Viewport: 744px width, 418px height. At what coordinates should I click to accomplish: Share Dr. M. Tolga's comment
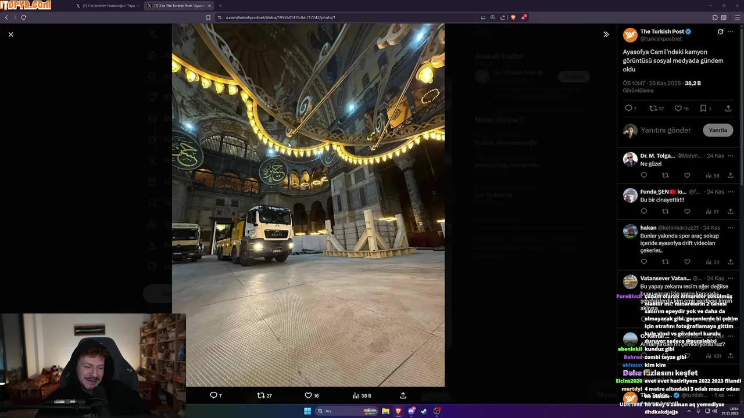(730, 175)
